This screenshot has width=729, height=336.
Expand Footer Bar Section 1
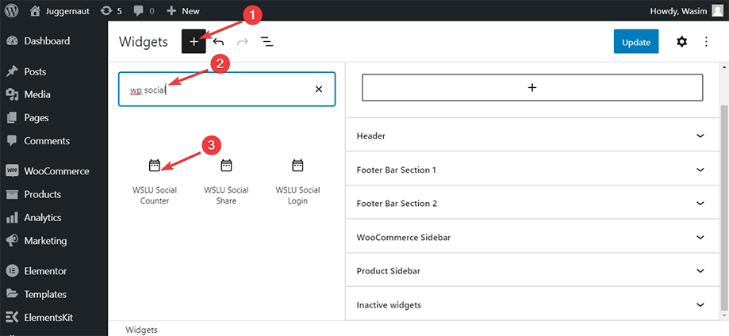pos(532,170)
